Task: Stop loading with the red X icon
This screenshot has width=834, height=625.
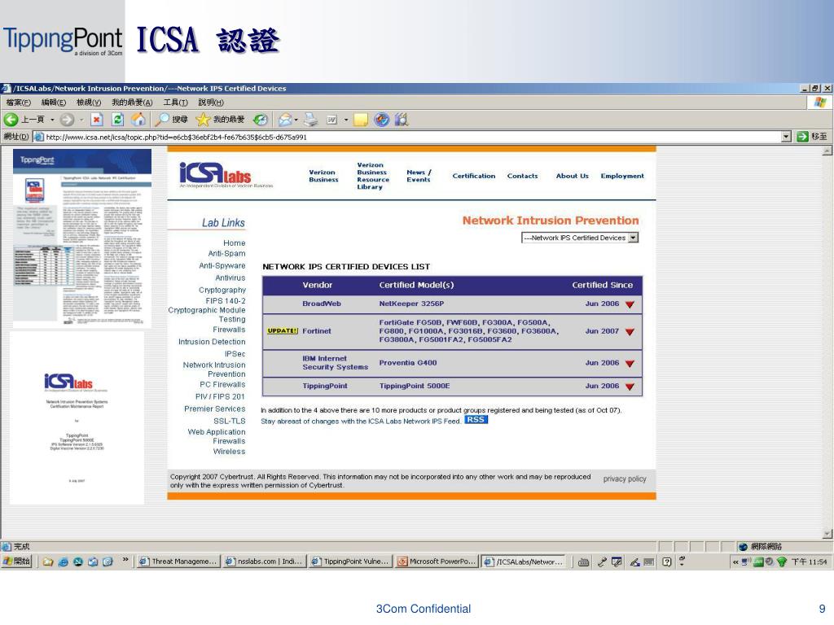Action: (96, 120)
